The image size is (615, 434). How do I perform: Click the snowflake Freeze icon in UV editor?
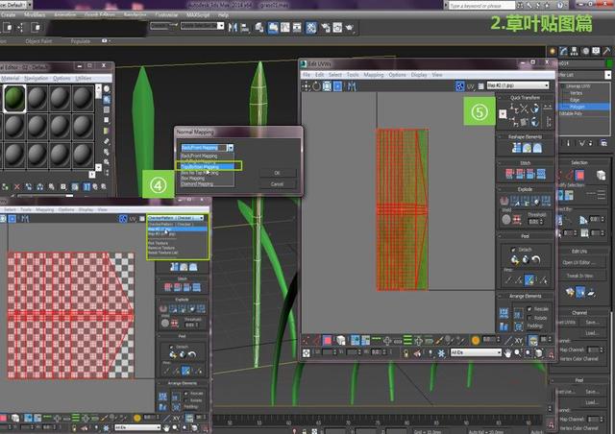[x=441, y=353]
